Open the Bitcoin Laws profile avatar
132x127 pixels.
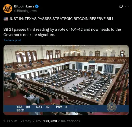(8, 9)
